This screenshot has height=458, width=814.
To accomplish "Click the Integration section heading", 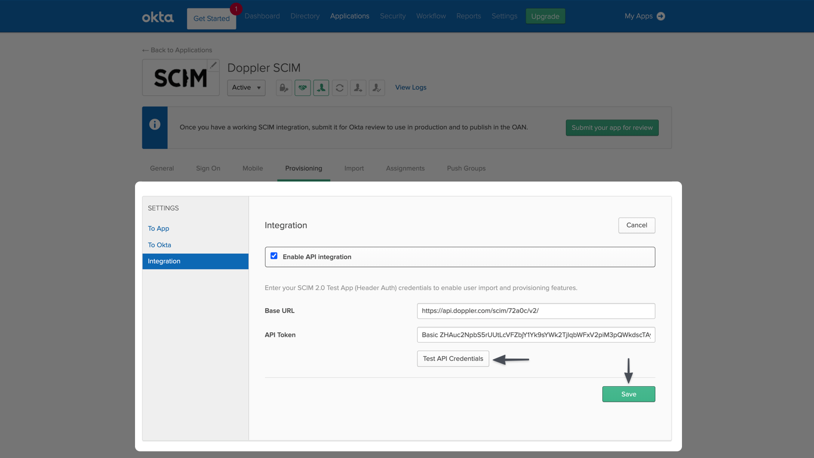I will tap(286, 225).
